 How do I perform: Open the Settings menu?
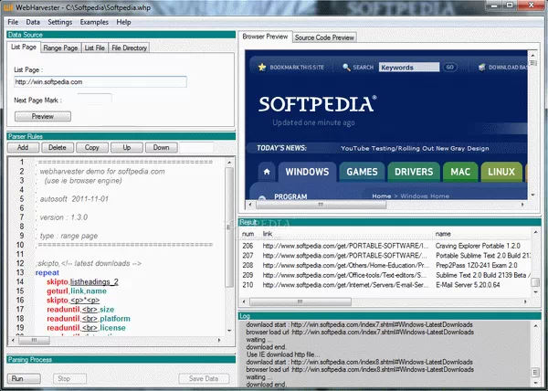60,21
